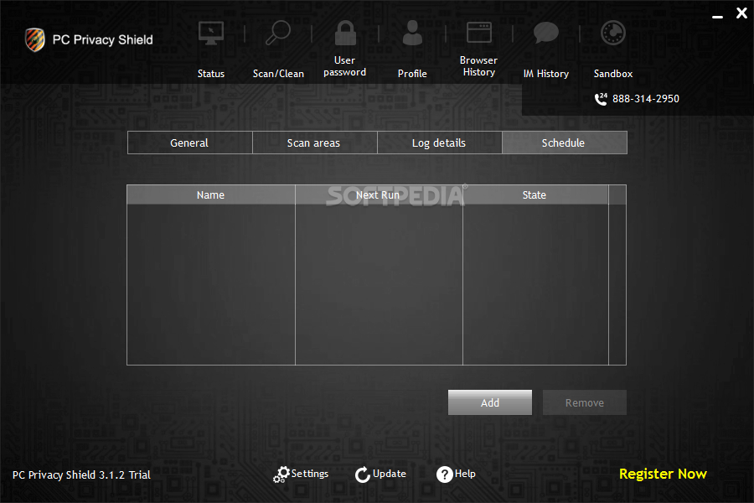The width and height of the screenshot is (754, 503).
Task: Click the Register Now link
Action: (x=663, y=474)
